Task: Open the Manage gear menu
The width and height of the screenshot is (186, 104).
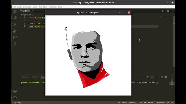Action: tap(15, 98)
